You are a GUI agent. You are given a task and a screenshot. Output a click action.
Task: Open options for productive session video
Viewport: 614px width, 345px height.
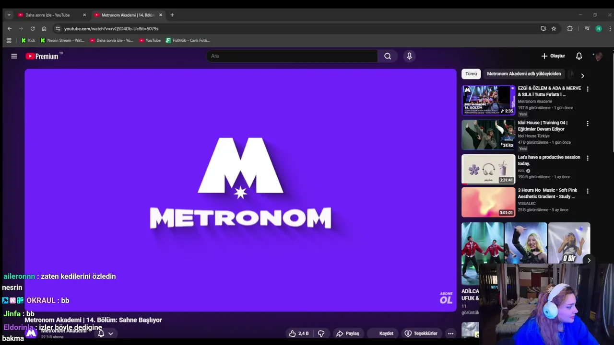point(588,158)
